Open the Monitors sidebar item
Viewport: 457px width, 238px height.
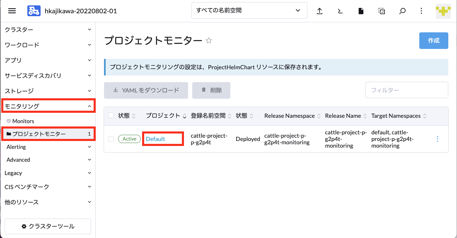pos(23,121)
